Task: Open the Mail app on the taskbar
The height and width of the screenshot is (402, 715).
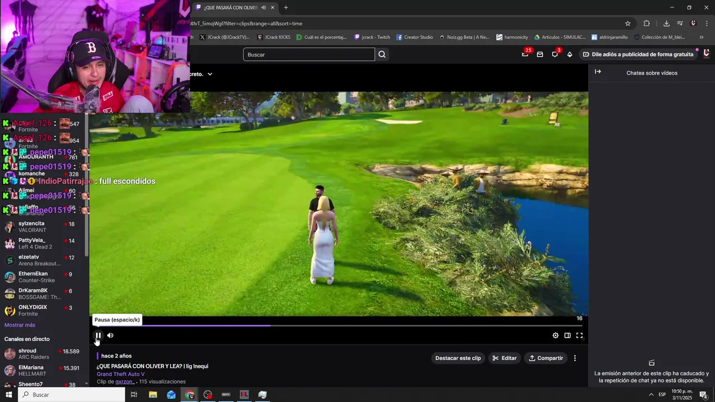Action: click(171, 395)
